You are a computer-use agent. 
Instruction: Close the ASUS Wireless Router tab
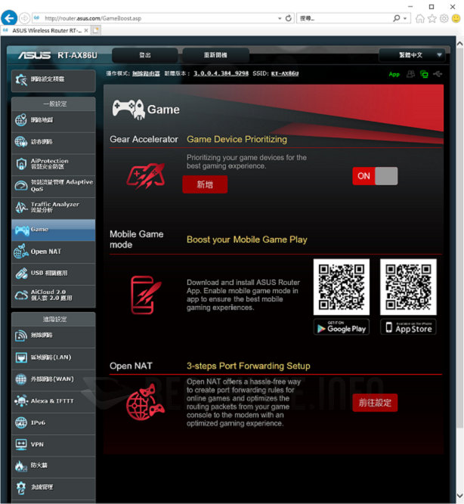[x=86, y=30]
